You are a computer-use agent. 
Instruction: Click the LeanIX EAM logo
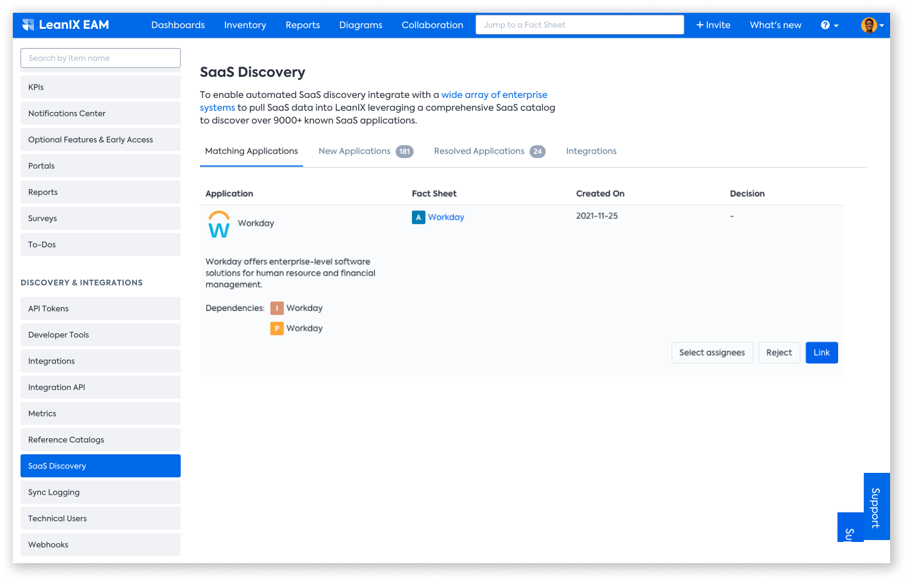pos(65,25)
